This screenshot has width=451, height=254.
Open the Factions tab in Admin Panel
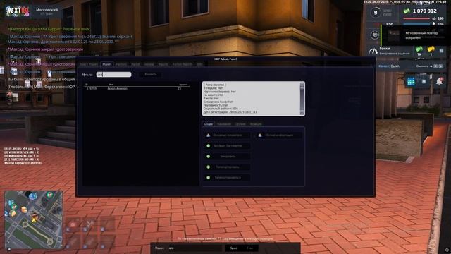[x=121, y=64]
